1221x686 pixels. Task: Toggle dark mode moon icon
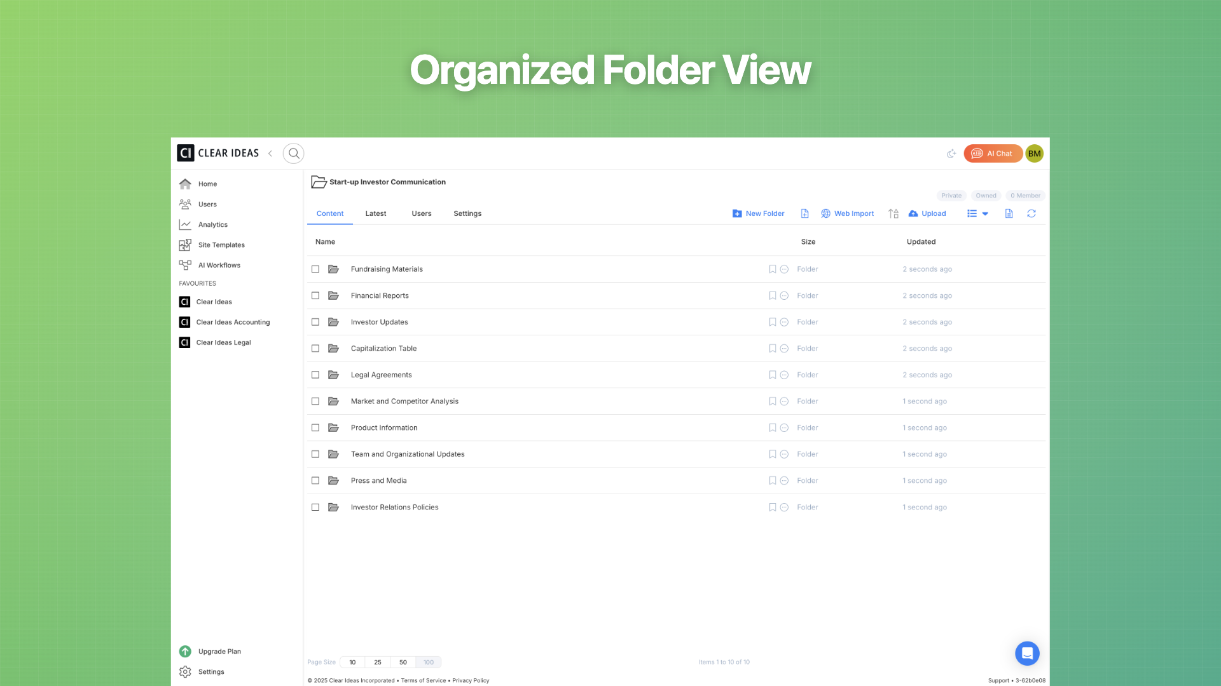click(x=951, y=154)
